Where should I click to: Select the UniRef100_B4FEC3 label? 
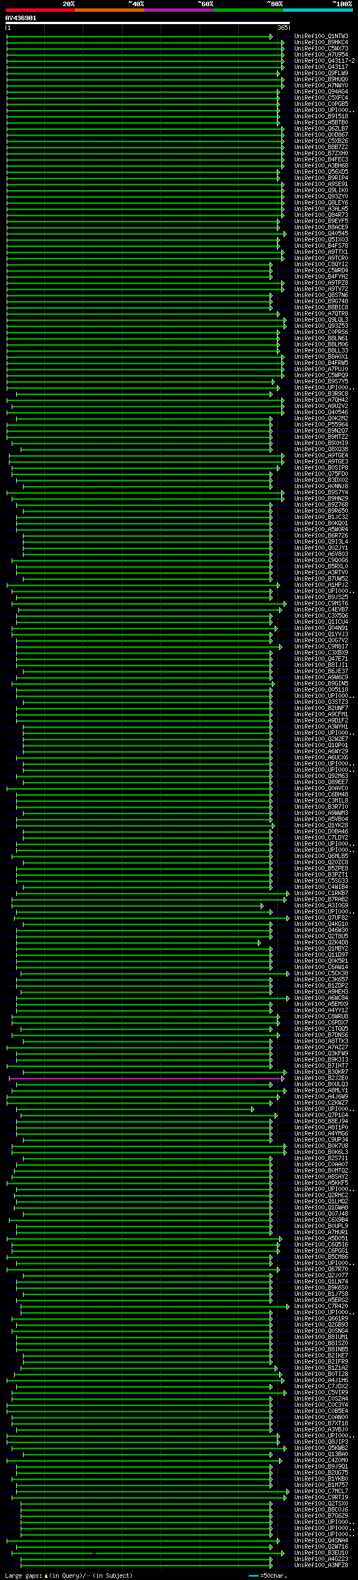coord(321,160)
